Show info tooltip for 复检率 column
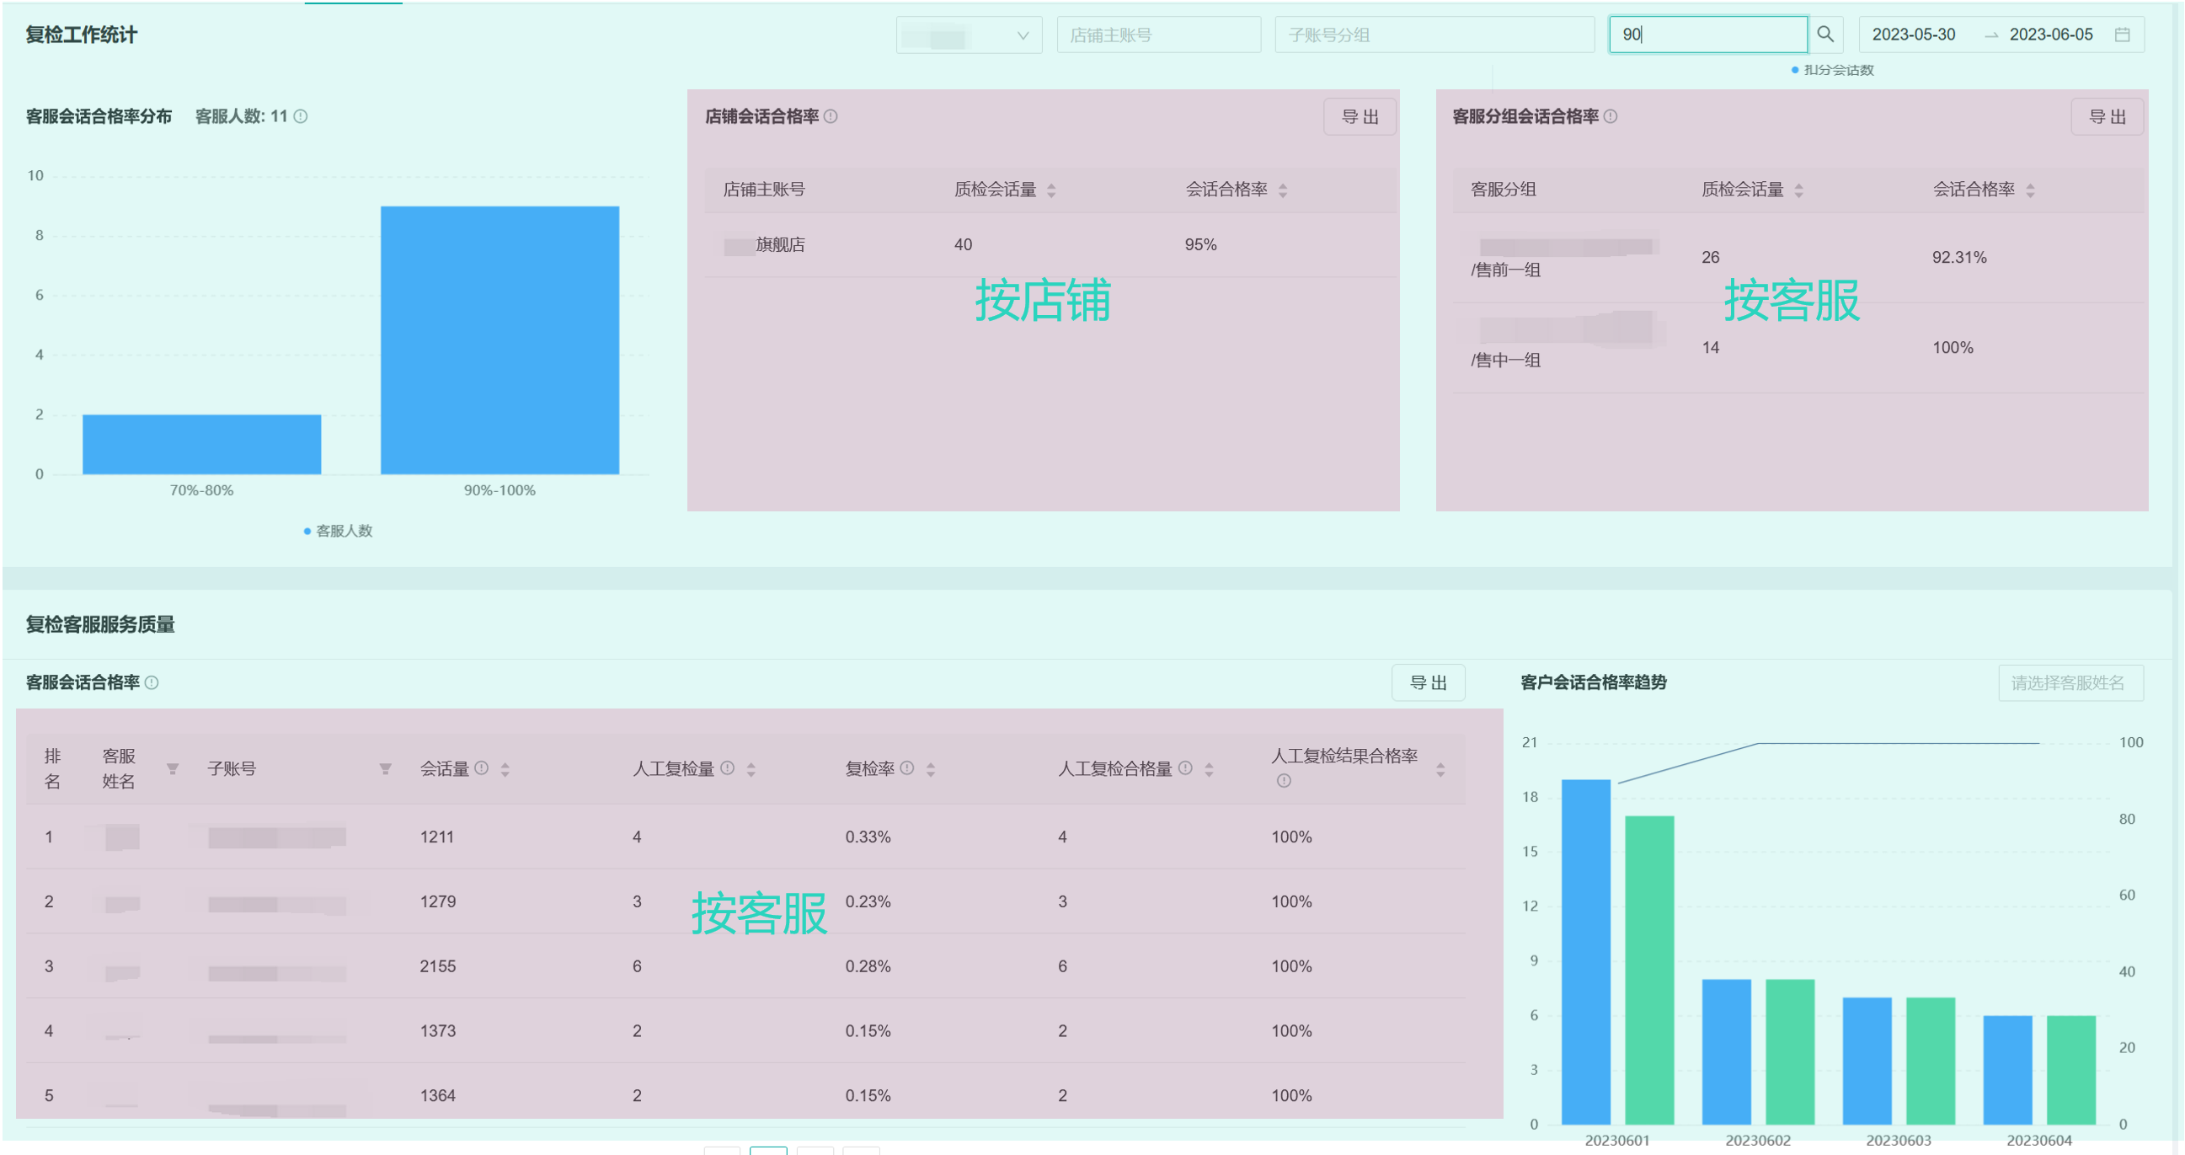Image resolution: width=2185 pixels, height=1155 pixels. pos(906,768)
